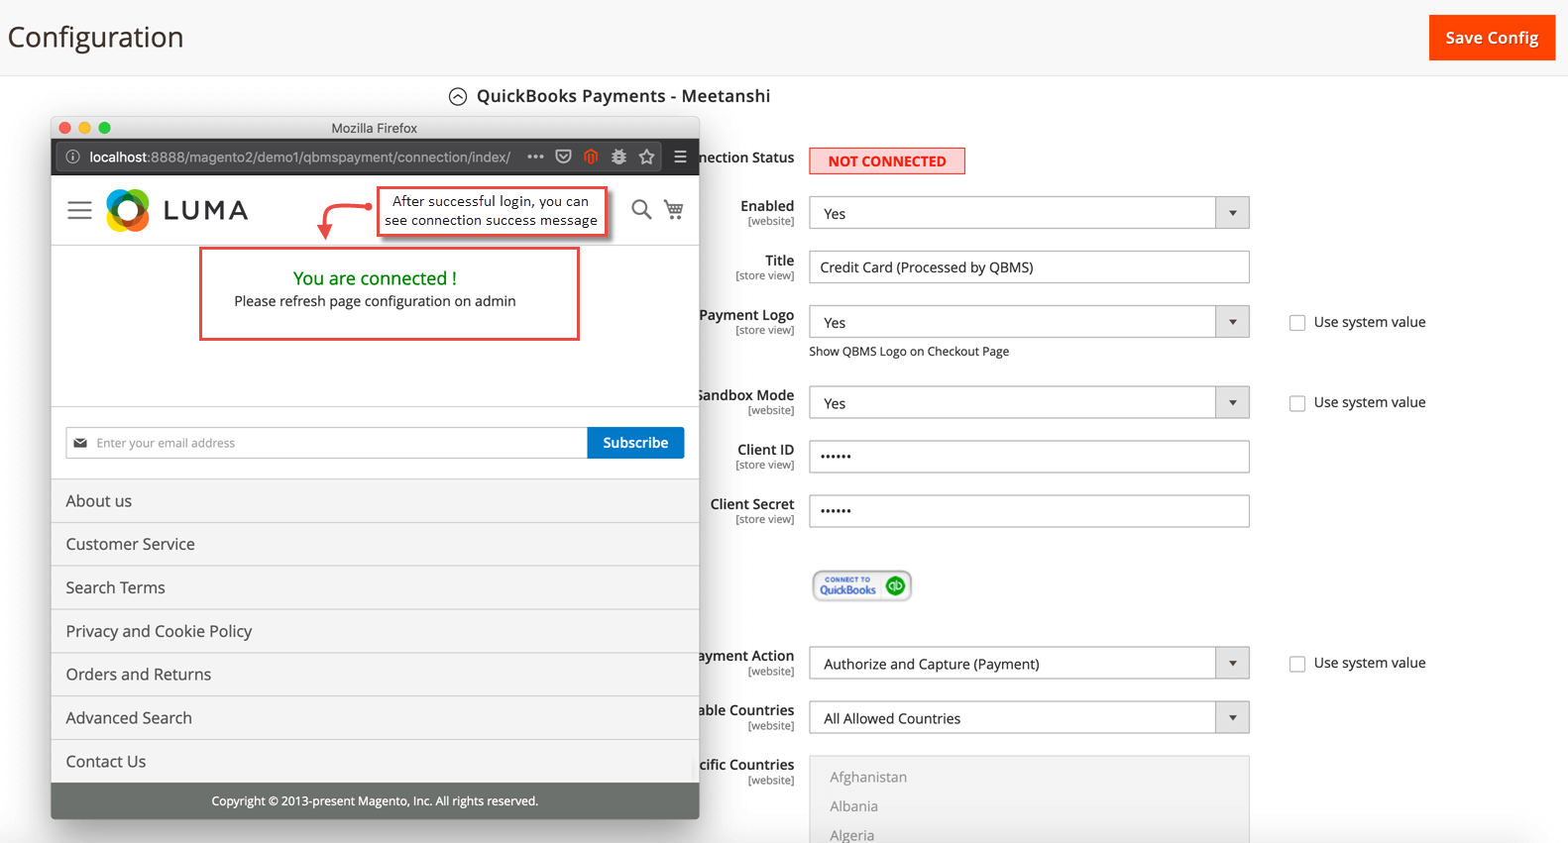Click the mail envelope icon in email field
Screen dimensions: 1568x843
point(80,443)
